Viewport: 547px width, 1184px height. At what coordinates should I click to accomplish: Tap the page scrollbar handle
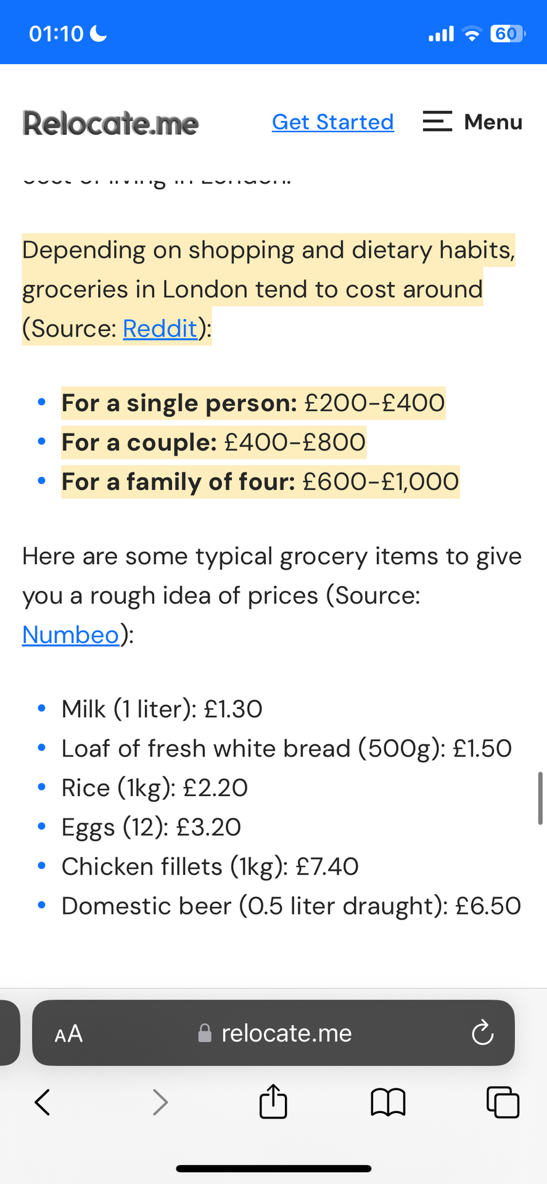[x=540, y=797]
